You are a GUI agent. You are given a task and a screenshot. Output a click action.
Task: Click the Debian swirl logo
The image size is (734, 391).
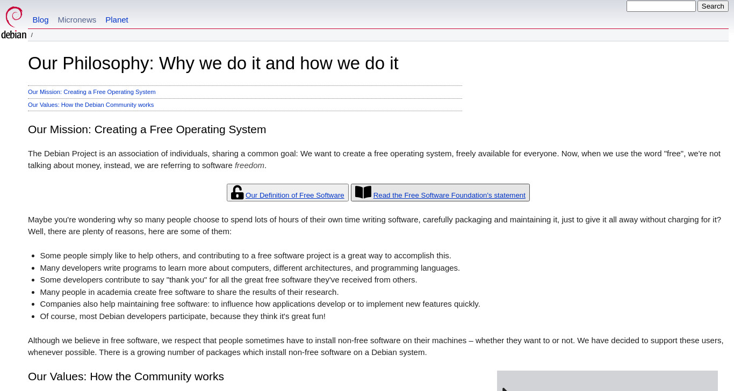tap(14, 23)
